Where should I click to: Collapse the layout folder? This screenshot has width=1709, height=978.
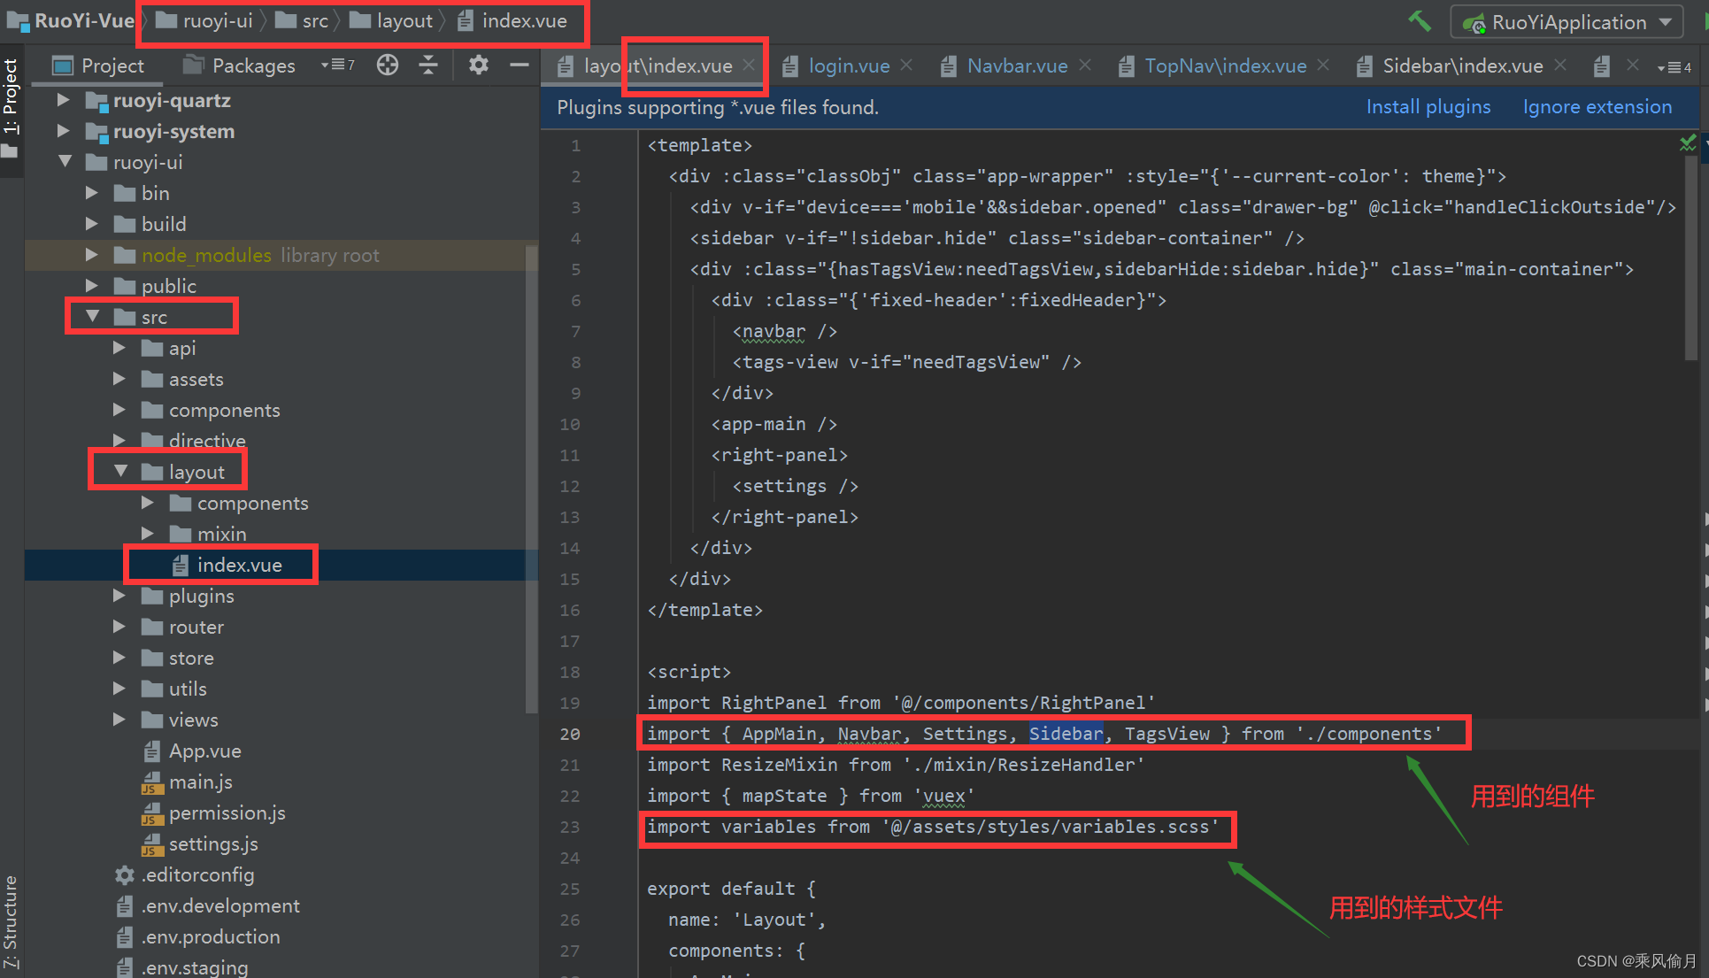coord(120,472)
